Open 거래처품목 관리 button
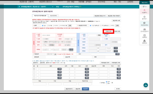The image size is (153, 94). (105, 63)
